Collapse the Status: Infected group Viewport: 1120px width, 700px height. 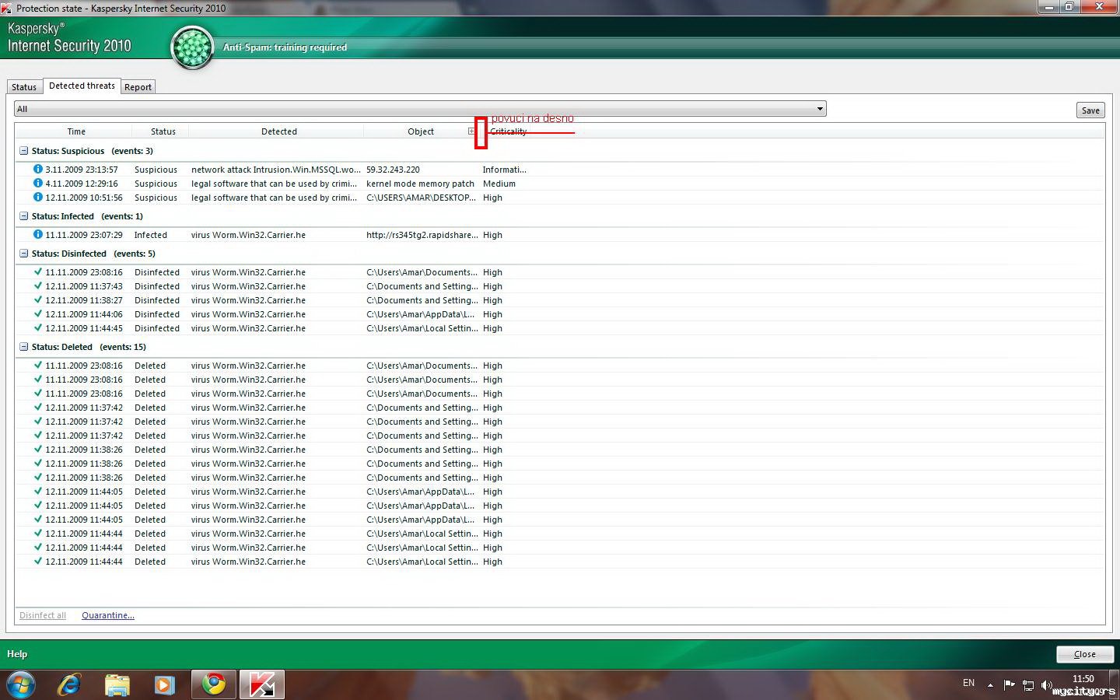[x=23, y=216]
